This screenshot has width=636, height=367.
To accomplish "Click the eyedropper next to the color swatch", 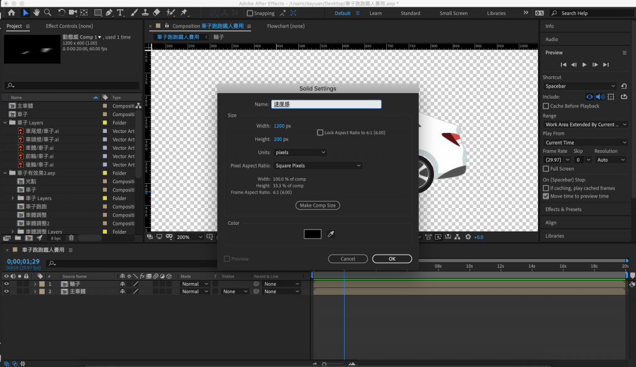I will [331, 234].
